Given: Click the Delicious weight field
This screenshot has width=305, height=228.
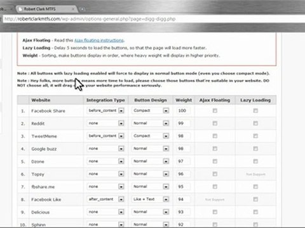Looking at the screenshot, I should tap(183, 212).
